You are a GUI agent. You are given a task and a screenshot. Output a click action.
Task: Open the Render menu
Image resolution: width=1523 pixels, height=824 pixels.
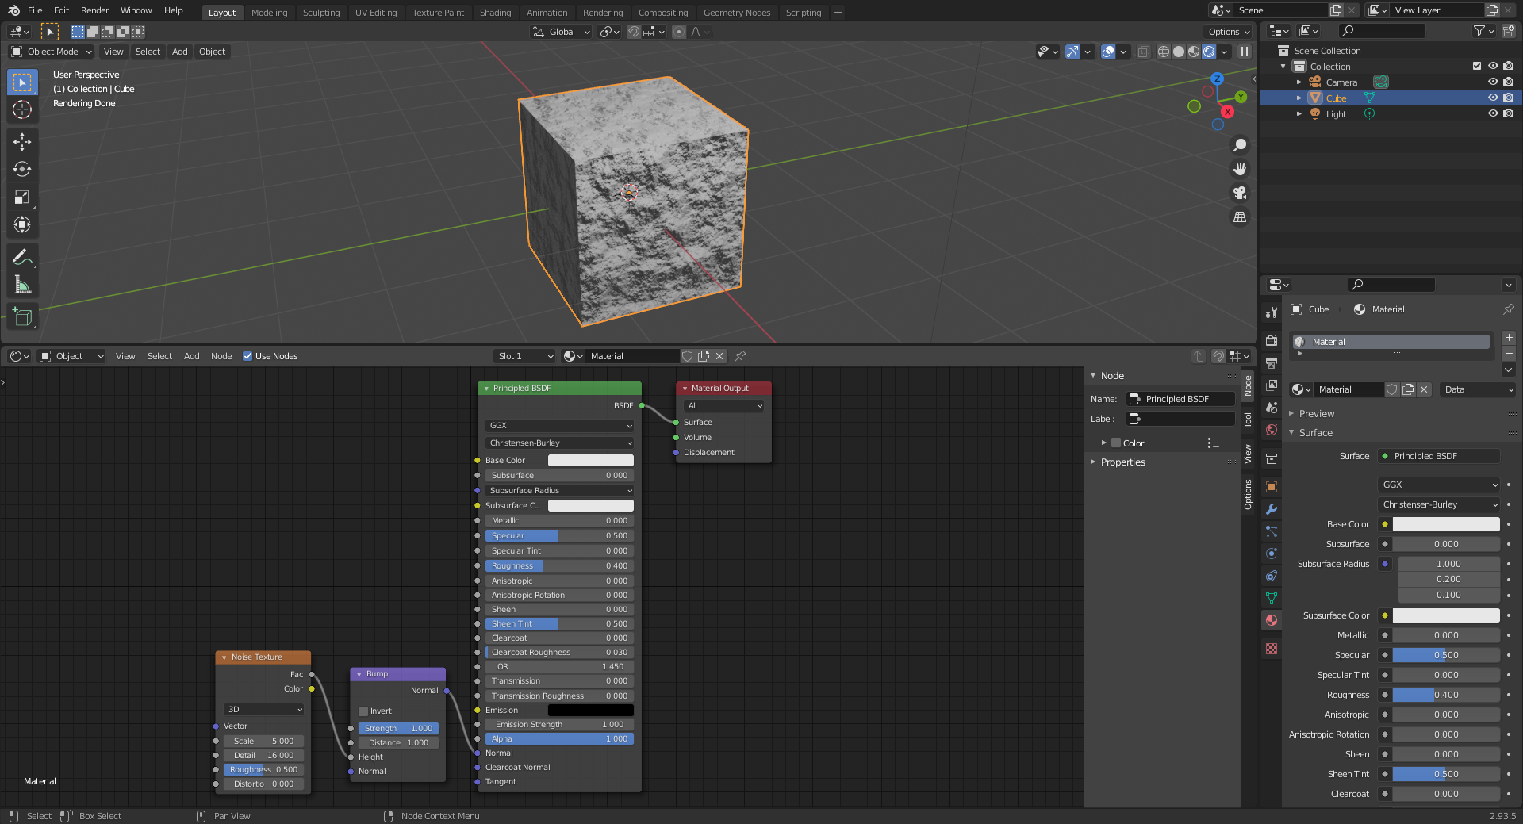(x=94, y=10)
